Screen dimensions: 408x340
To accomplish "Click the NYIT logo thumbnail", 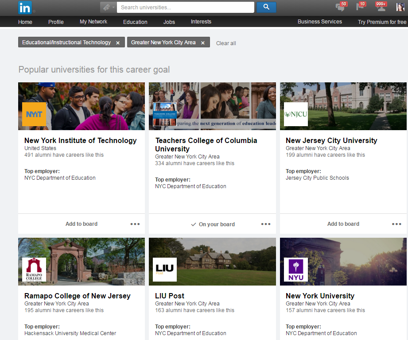I will (34, 114).
